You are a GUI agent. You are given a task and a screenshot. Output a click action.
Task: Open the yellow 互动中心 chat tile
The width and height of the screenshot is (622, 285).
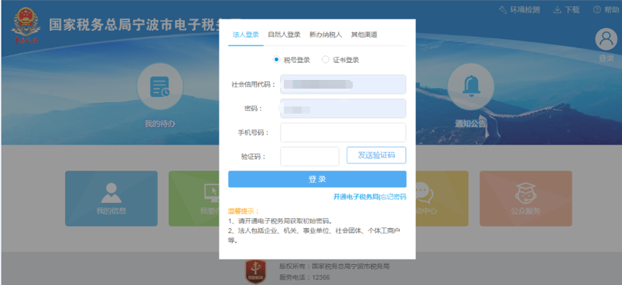click(x=442, y=199)
